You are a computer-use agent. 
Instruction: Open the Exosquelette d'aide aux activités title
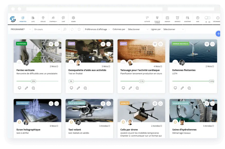pyautogui.click(x=87, y=70)
